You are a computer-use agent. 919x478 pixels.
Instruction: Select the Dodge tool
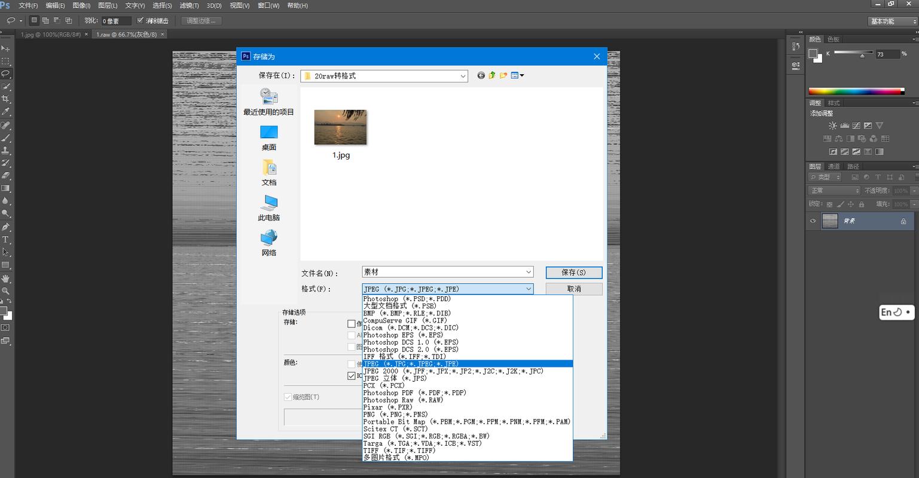(5, 213)
